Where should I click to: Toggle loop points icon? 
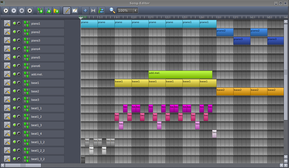point(93,11)
